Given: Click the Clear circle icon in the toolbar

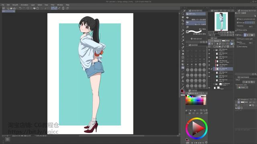Looking at the screenshot, I should point(28,8).
